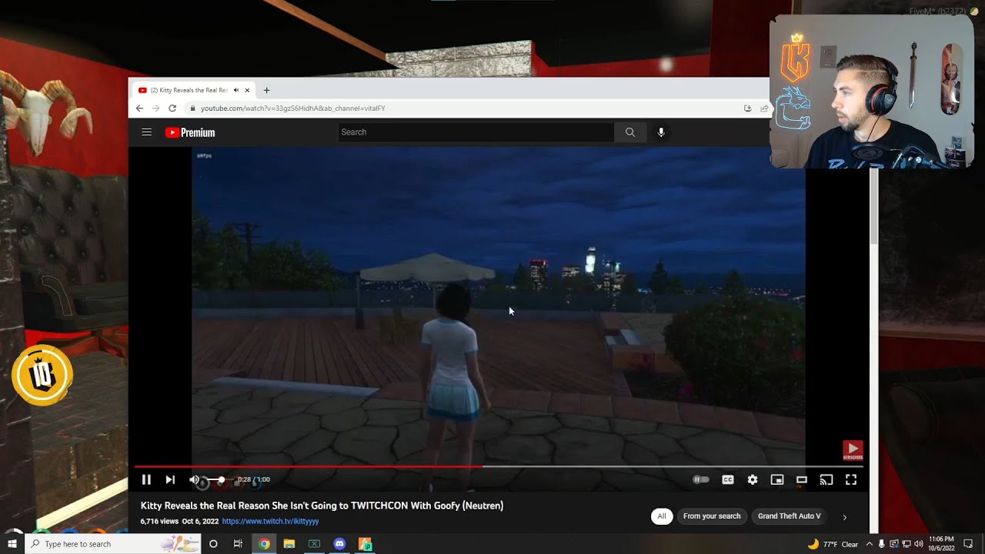The image size is (985, 554).
Task: Show more chips with the right chevron
Action: [844, 517]
